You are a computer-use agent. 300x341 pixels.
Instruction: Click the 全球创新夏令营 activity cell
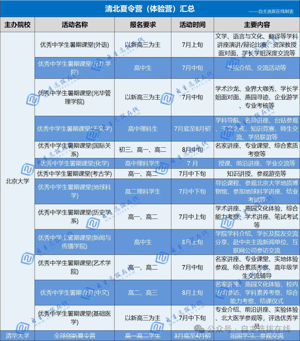click(75, 336)
